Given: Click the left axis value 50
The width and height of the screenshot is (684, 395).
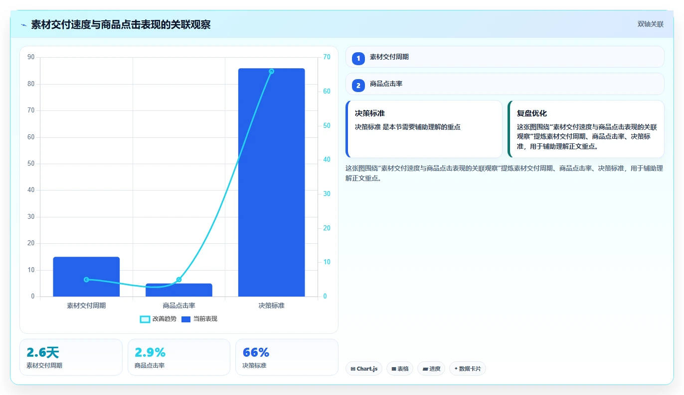Looking at the screenshot, I should point(31,164).
